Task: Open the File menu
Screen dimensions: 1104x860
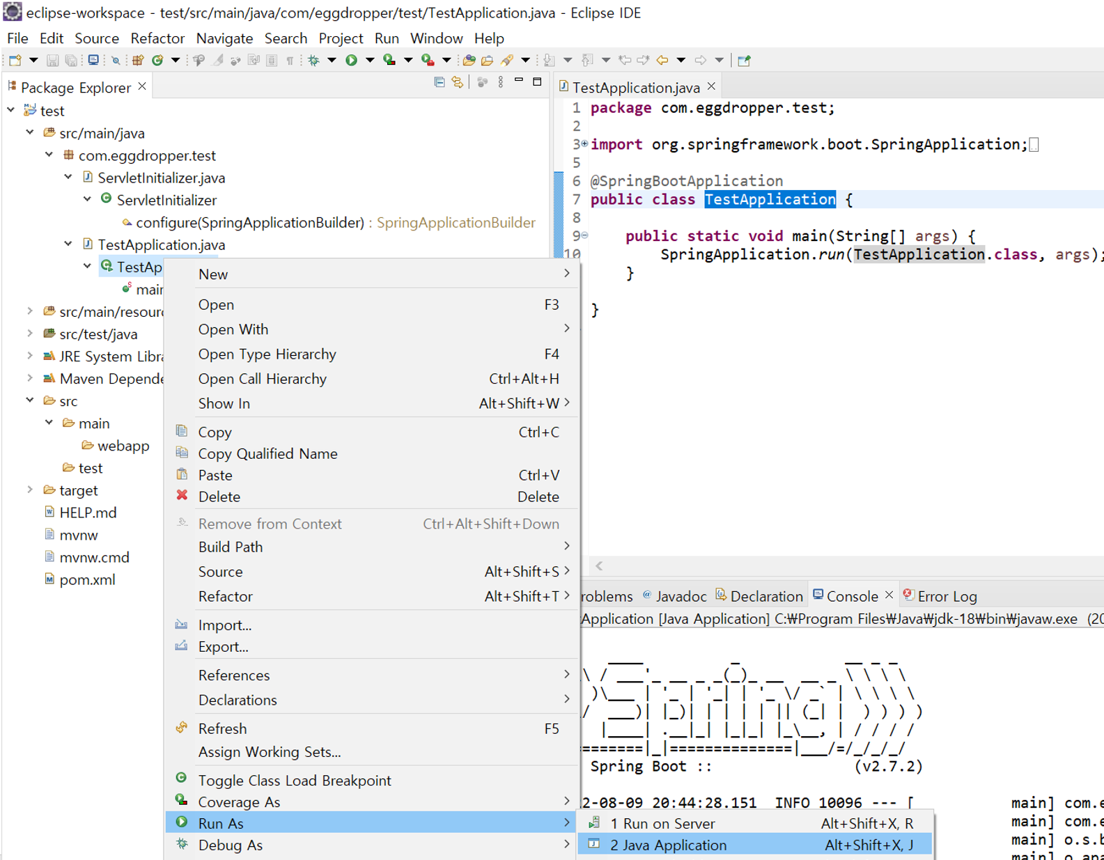Action: (x=17, y=38)
